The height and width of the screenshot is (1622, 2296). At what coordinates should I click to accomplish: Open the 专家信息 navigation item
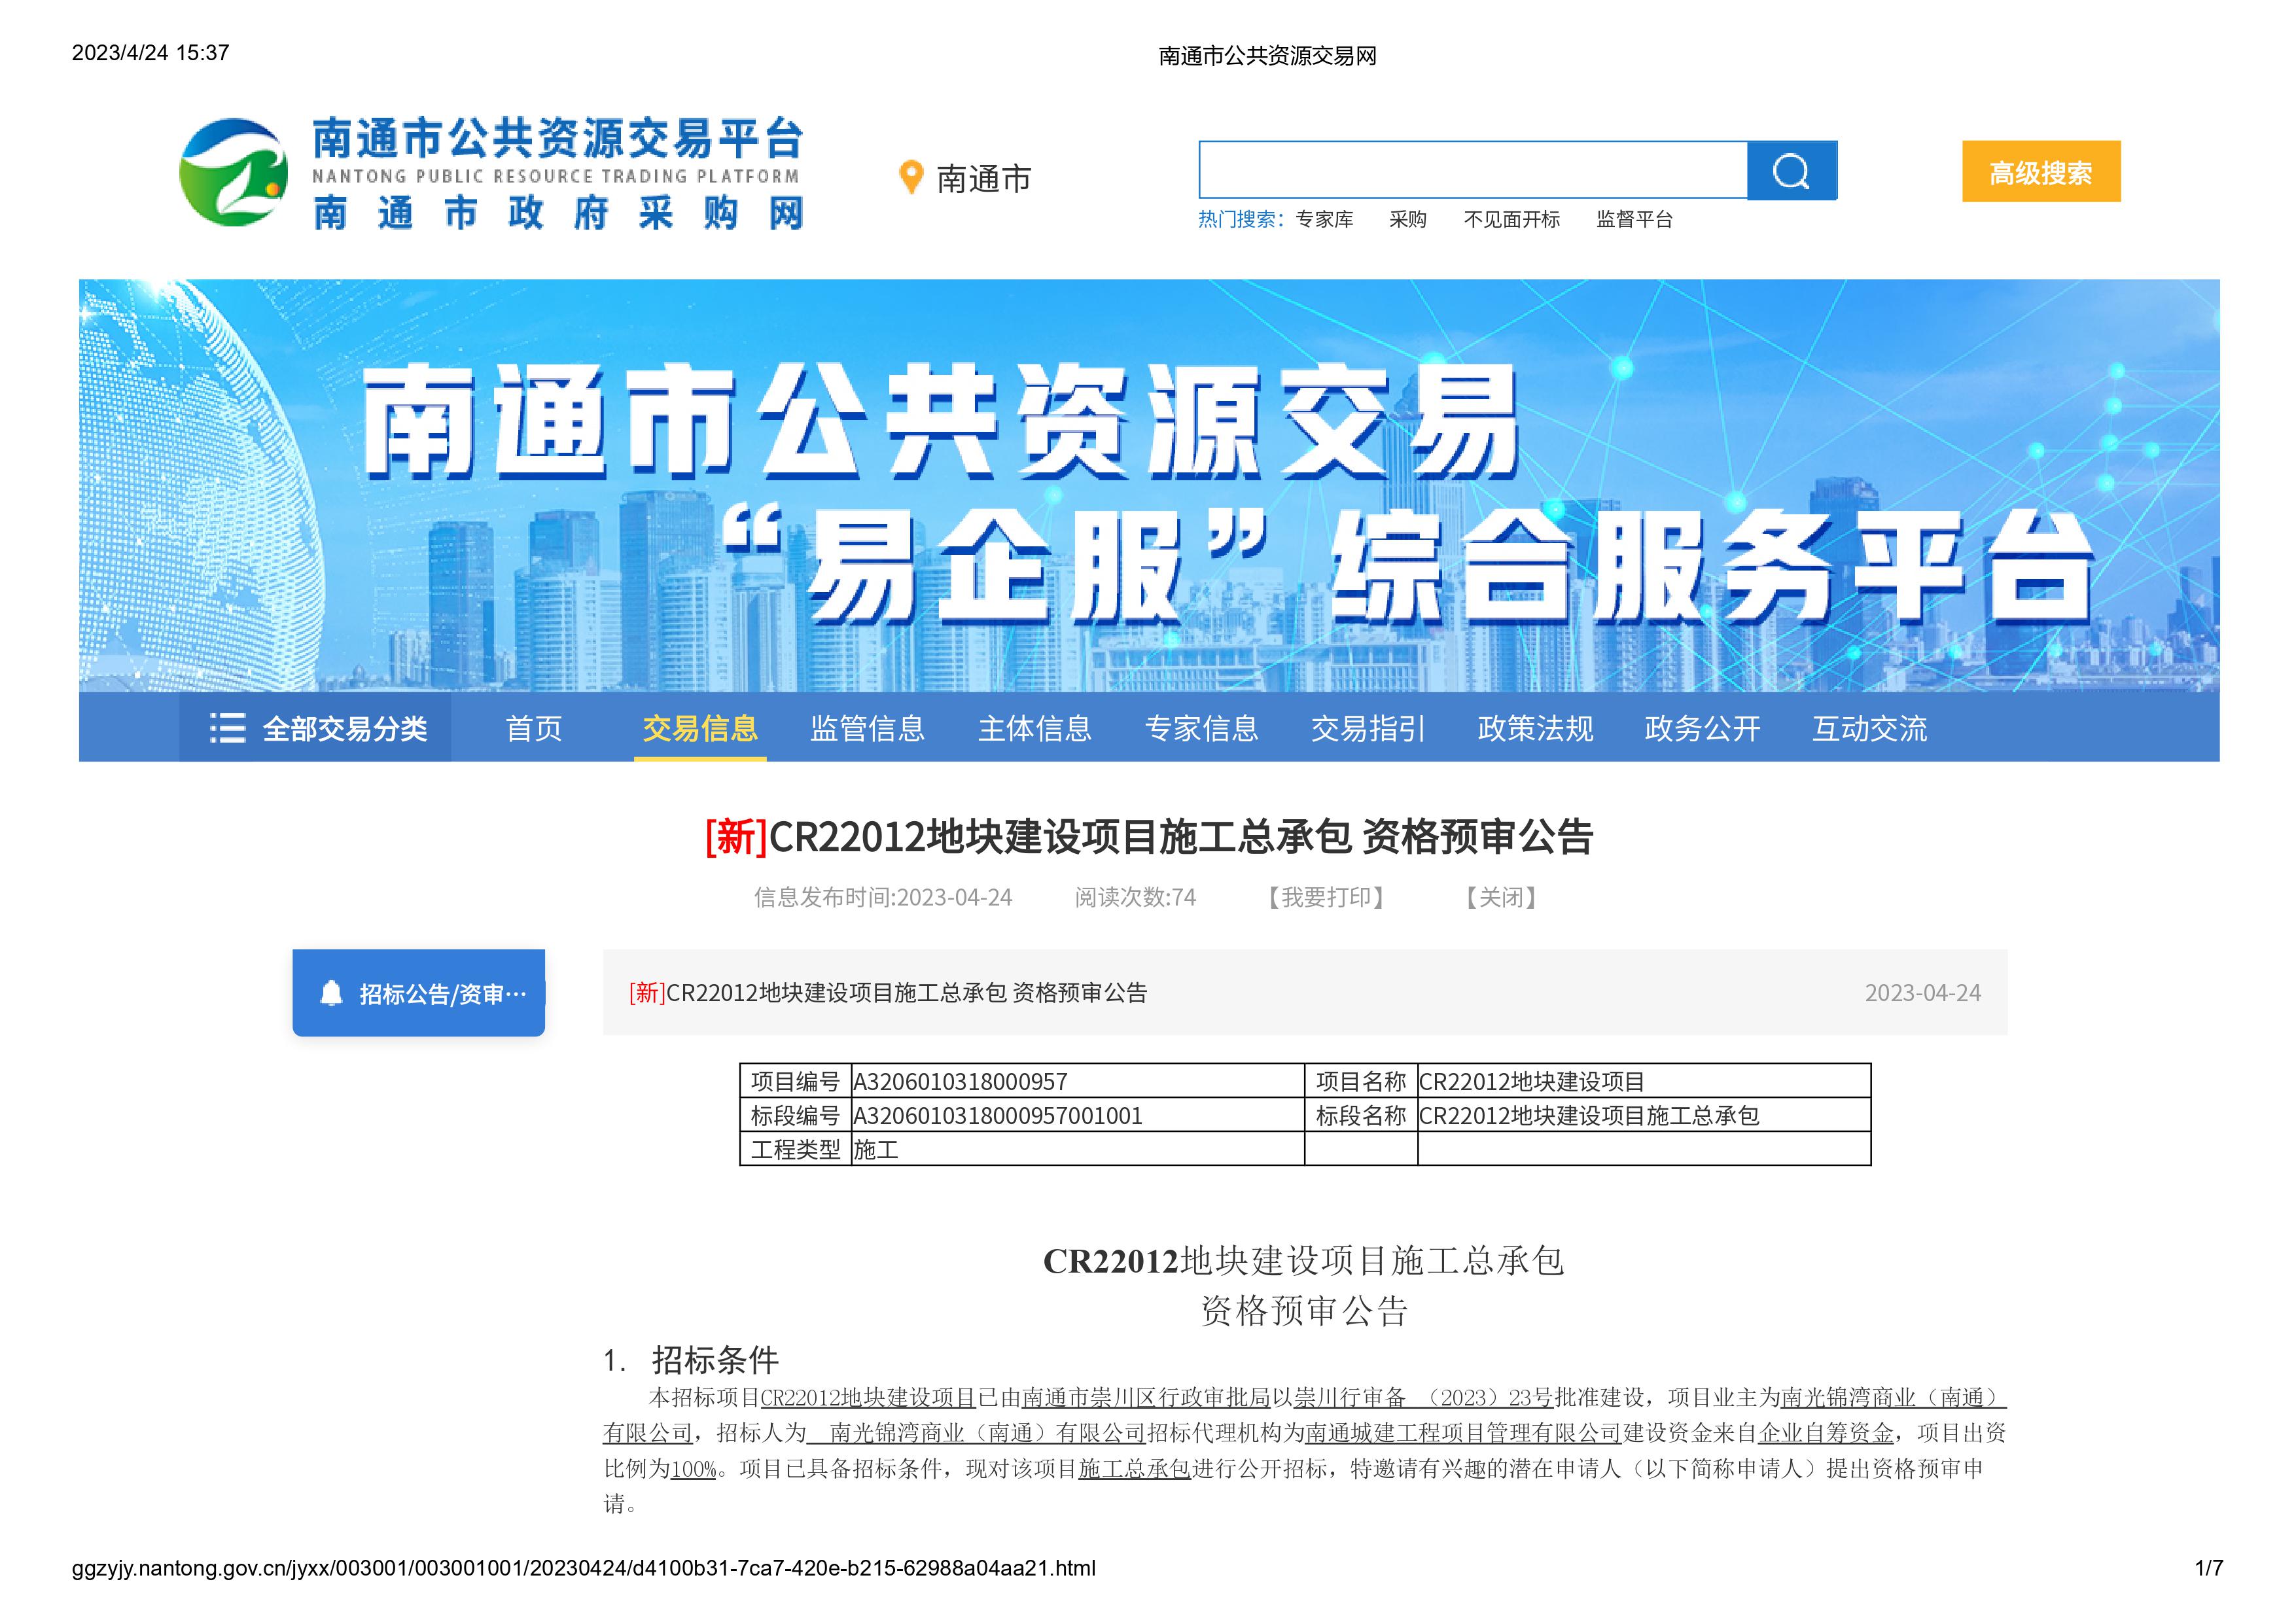click(1201, 728)
